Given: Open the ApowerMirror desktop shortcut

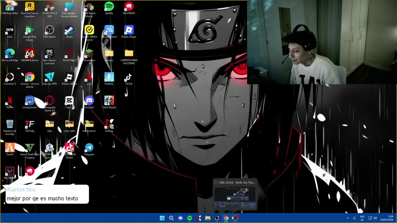Looking at the screenshot, I should point(109,32).
